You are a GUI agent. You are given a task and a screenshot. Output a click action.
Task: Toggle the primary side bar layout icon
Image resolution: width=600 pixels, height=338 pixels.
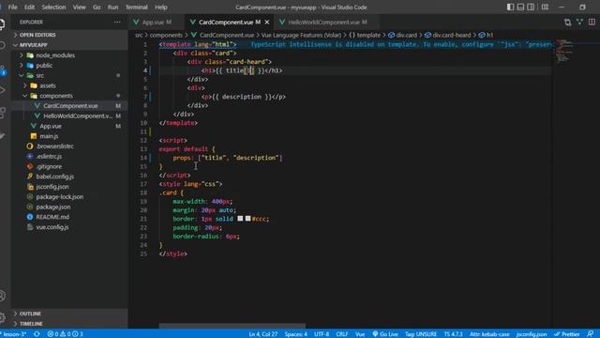click(510, 7)
